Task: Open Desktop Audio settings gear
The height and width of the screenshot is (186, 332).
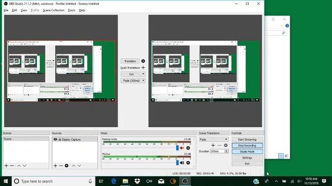Action: pyautogui.click(x=188, y=148)
